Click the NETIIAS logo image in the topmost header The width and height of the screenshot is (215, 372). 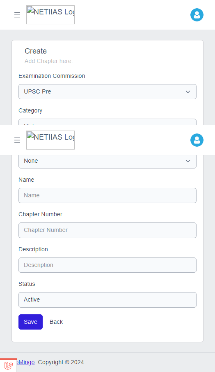pyautogui.click(x=50, y=15)
